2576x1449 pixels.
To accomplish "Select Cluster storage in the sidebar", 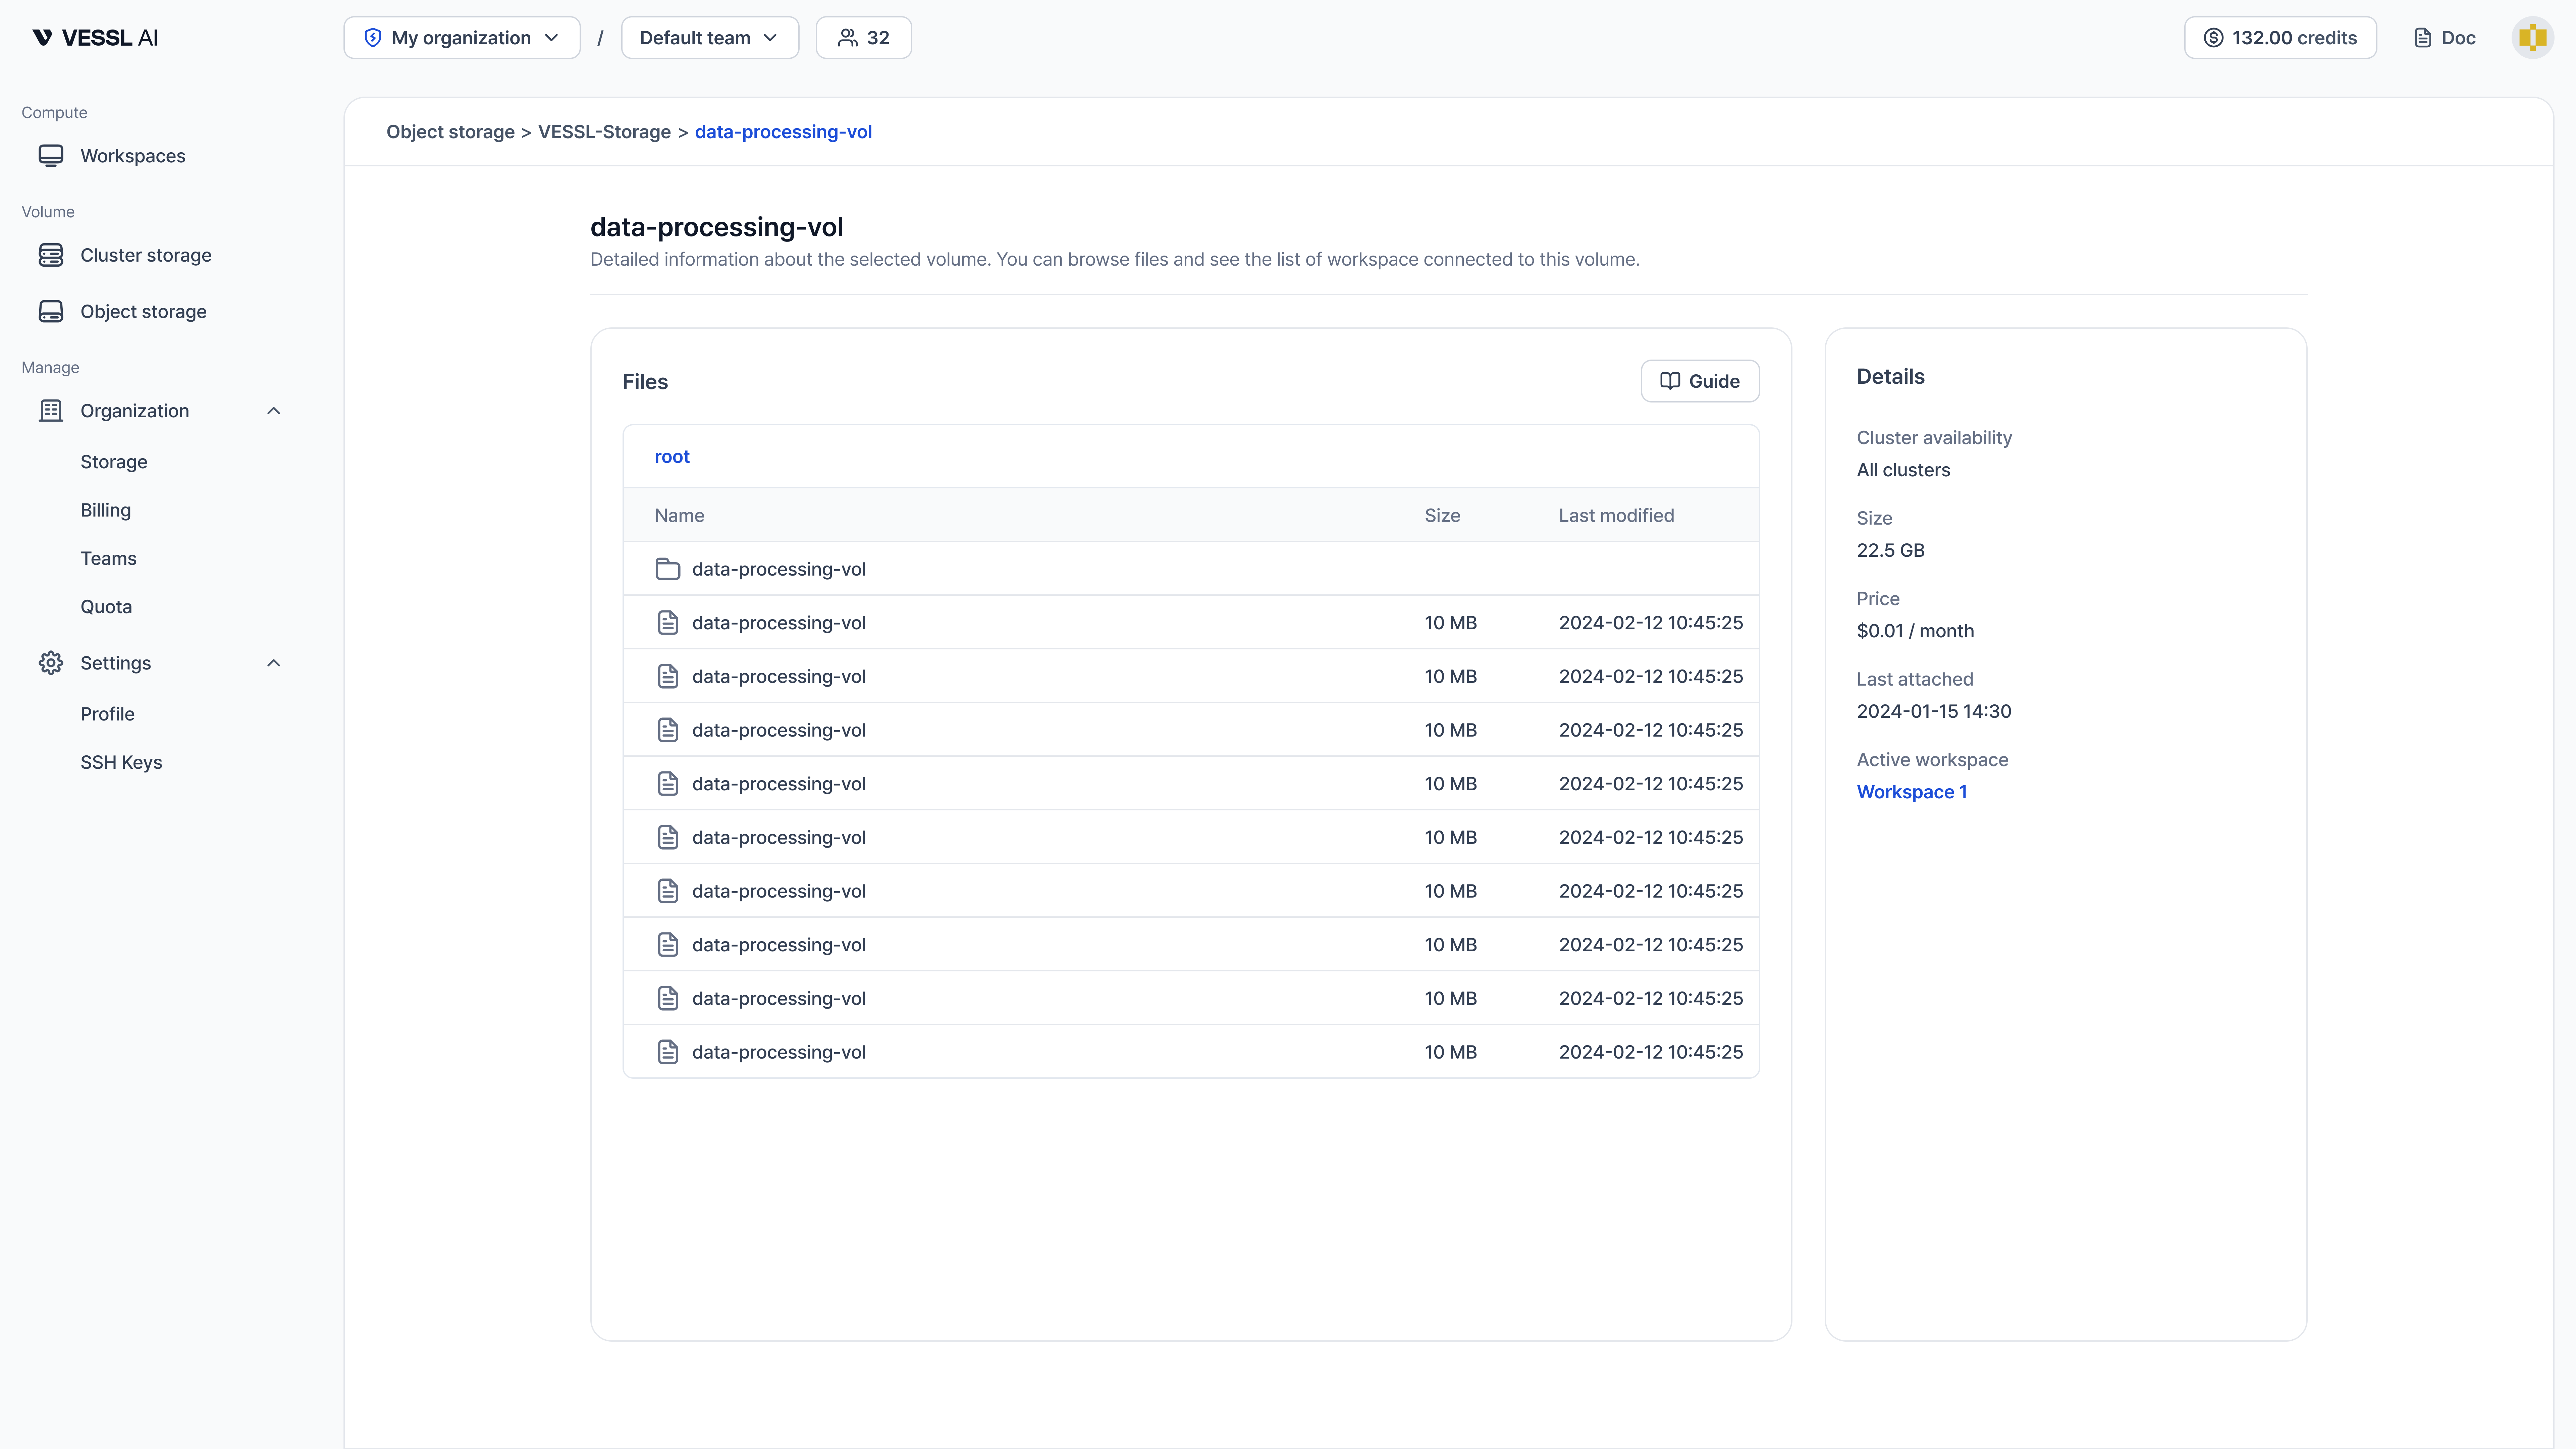I will pos(146,255).
